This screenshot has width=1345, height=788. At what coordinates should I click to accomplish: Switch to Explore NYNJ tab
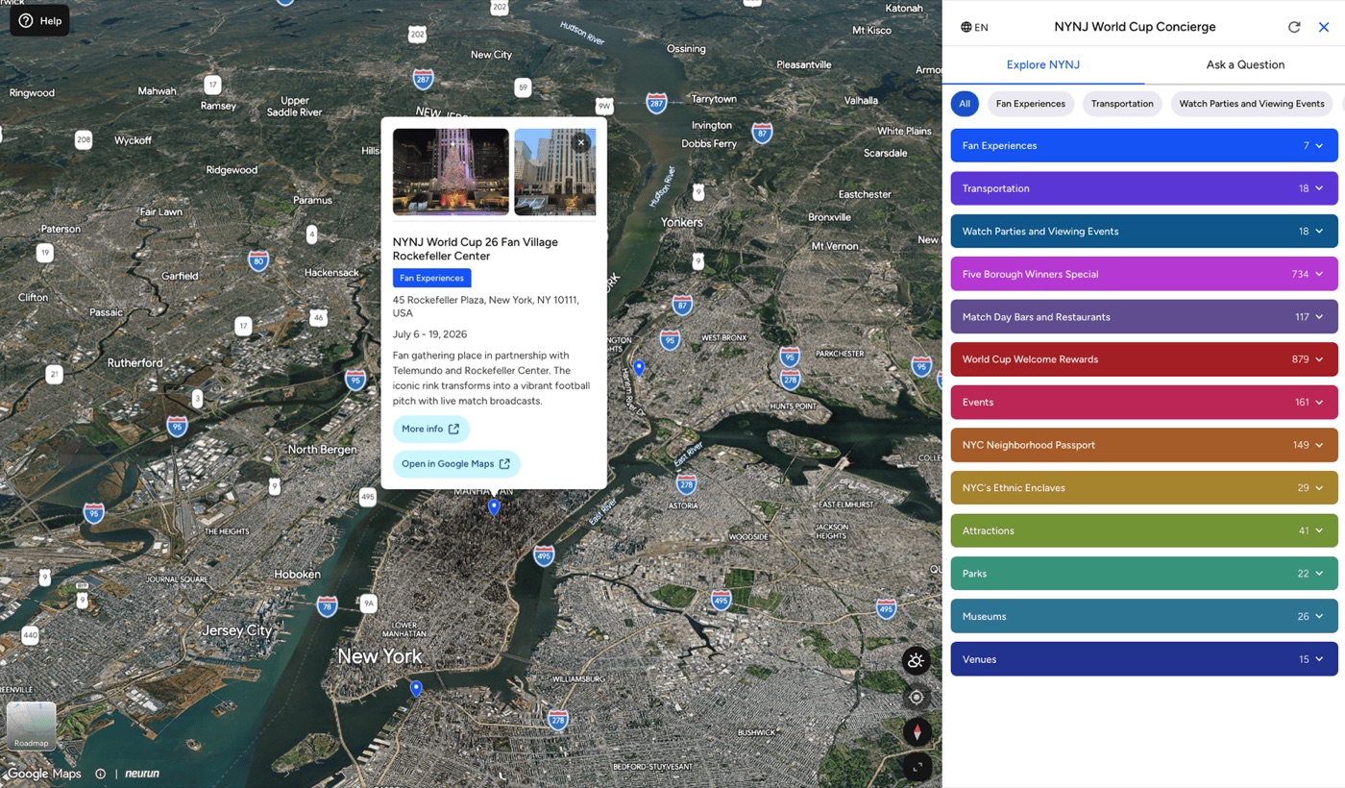(1043, 64)
